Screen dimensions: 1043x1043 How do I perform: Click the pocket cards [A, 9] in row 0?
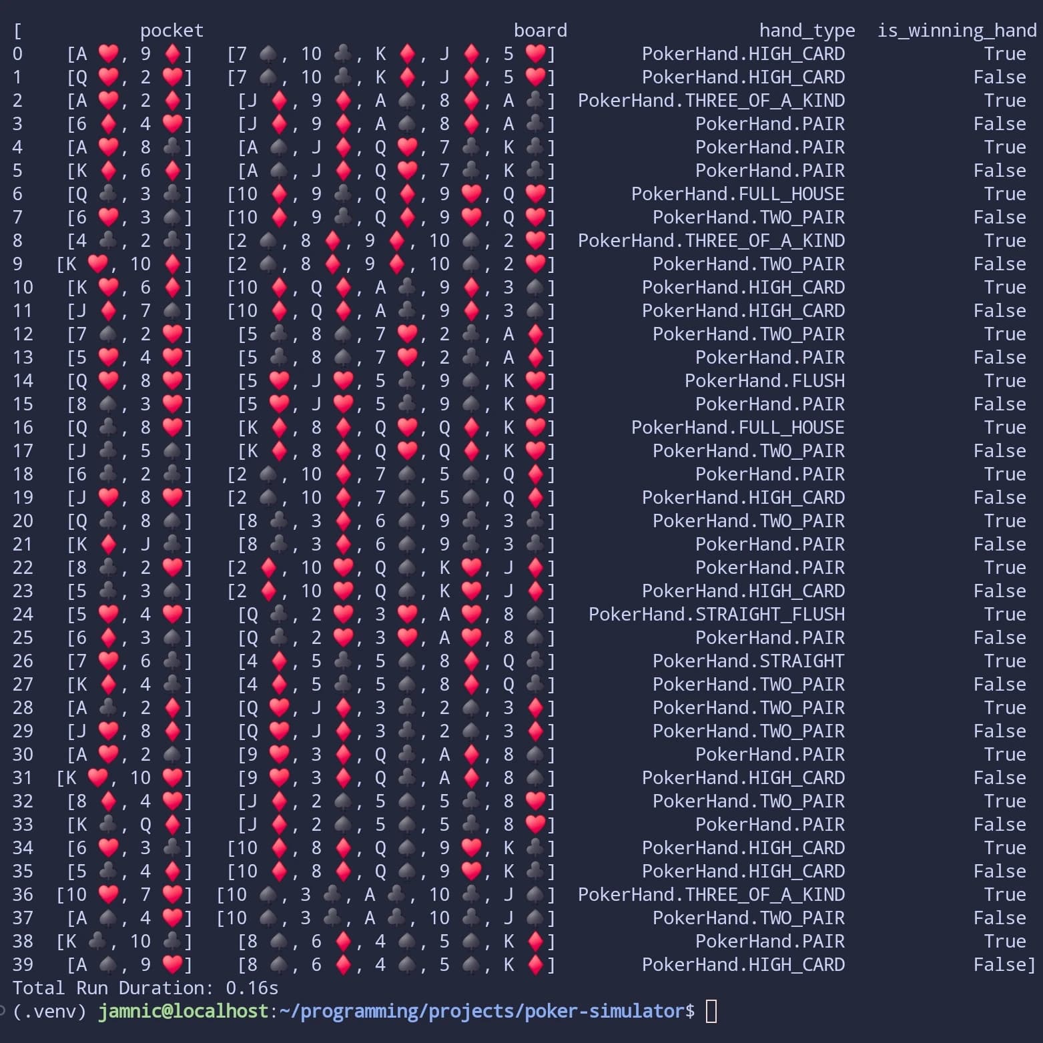(129, 54)
